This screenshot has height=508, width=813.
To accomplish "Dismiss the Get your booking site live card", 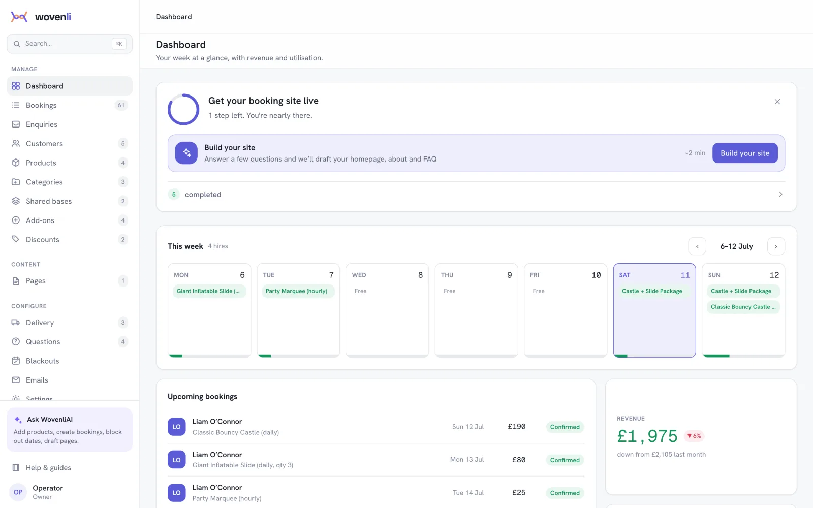I will point(777,102).
